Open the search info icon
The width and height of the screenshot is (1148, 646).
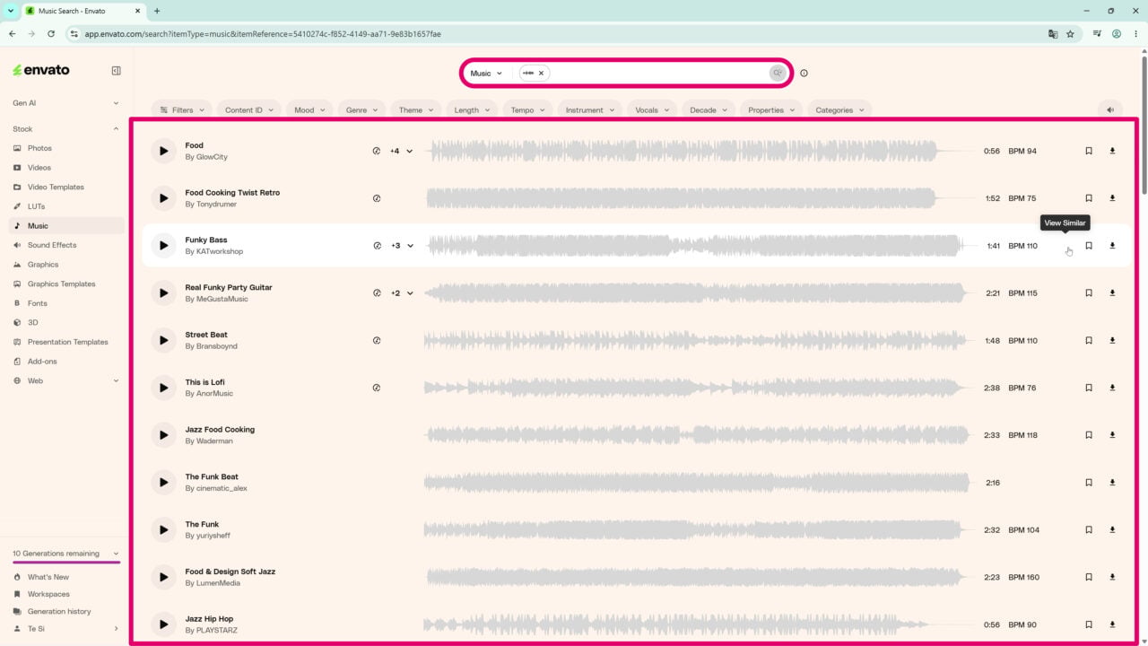(x=804, y=74)
